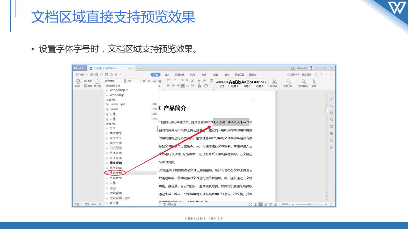The height and width of the screenshot is (229, 408).
Task: Click the New Style (新样式) icon
Action: click(274, 82)
